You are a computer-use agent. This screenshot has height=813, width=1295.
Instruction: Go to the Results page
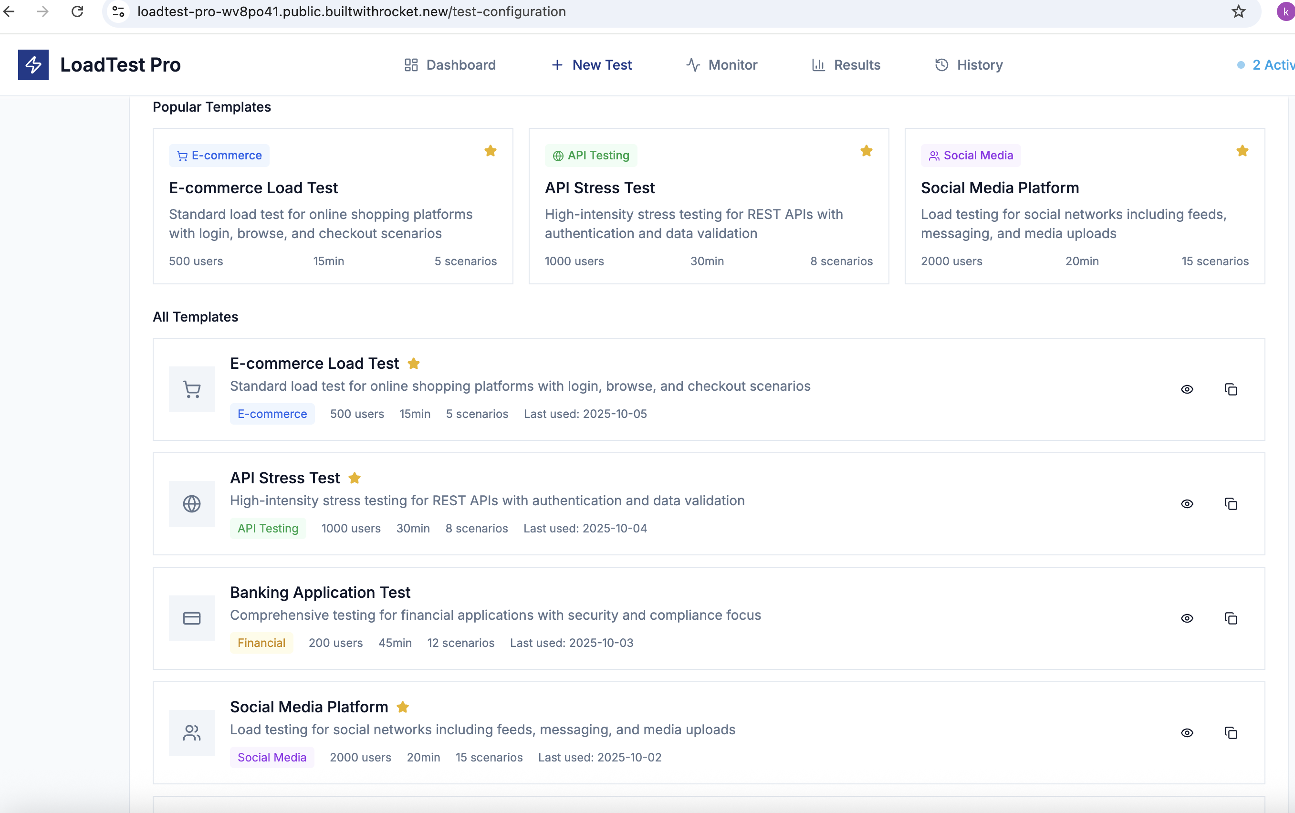[x=846, y=65]
